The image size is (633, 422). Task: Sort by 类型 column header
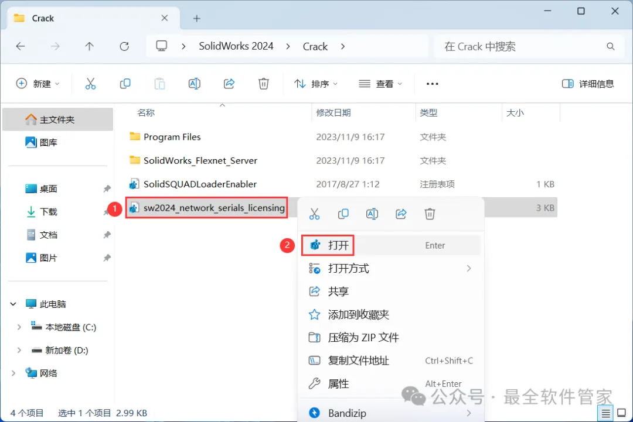(428, 112)
